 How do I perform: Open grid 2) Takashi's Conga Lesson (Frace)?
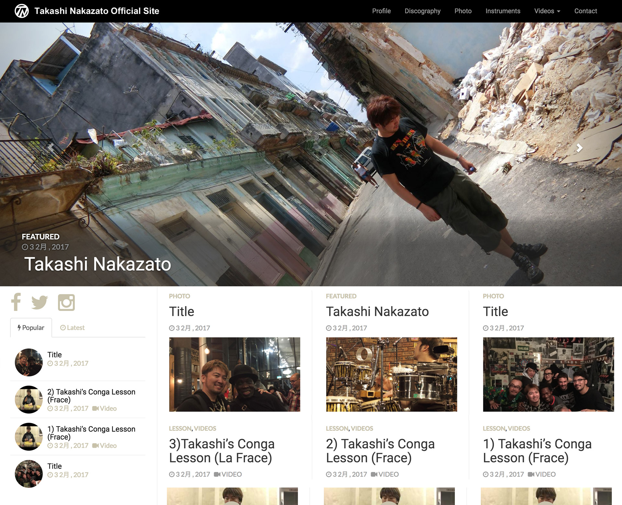(380, 451)
